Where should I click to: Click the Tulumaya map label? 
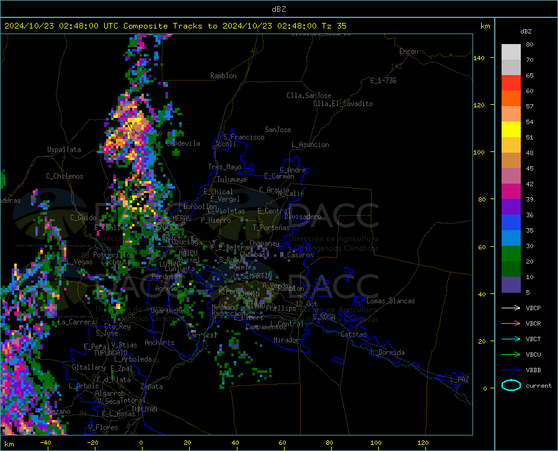tap(232, 179)
